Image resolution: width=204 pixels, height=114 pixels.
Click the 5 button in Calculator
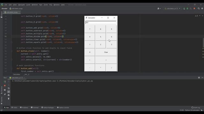click(x=100, y=37)
